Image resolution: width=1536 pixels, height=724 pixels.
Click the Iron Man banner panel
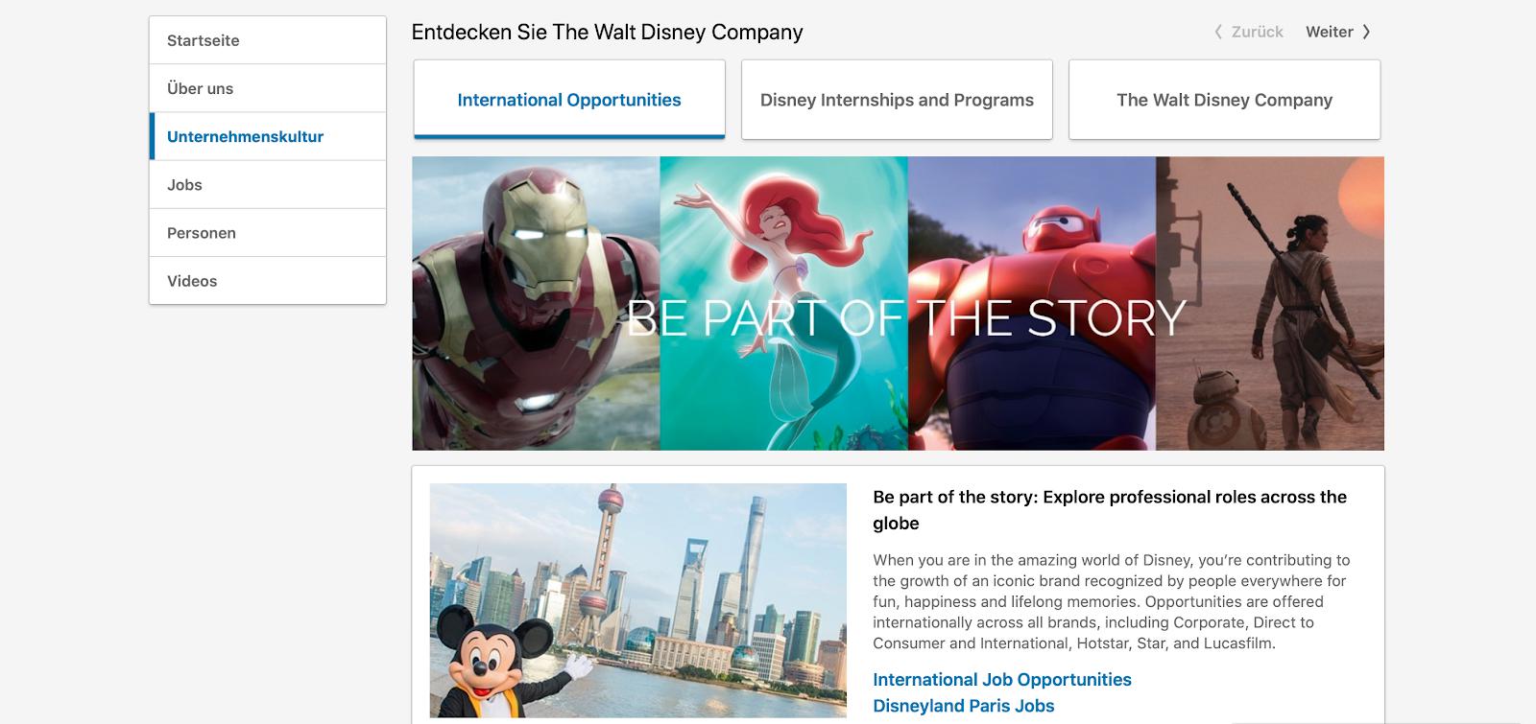pyautogui.click(x=536, y=303)
